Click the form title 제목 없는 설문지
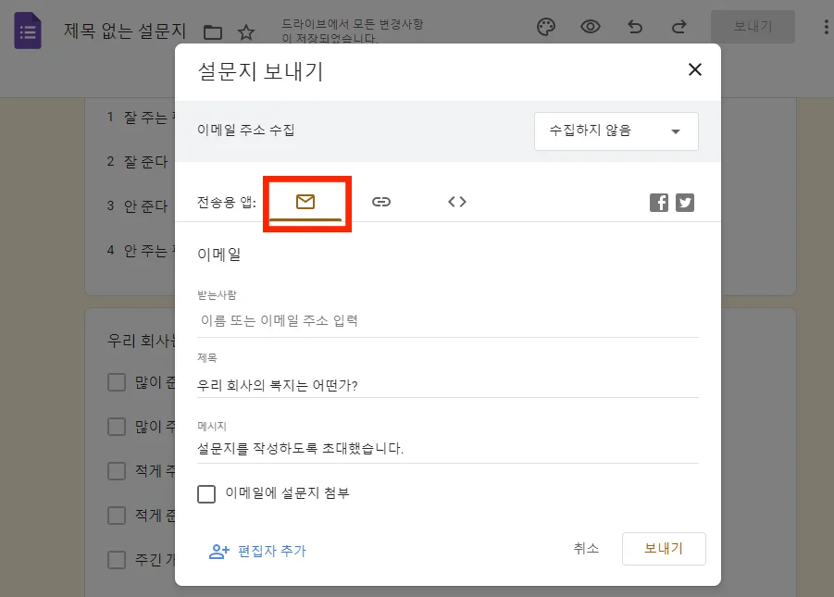Viewport: 834px width, 597px height. click(x=125, y=31)
